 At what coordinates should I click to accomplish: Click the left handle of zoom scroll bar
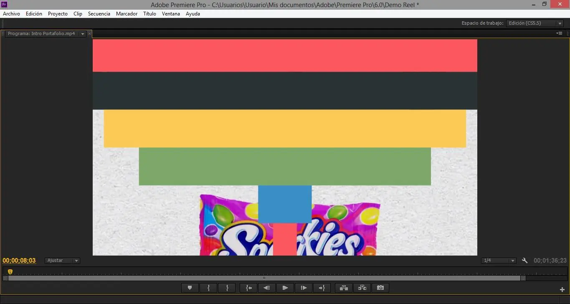pyautogui.click(x=5, y=278)
